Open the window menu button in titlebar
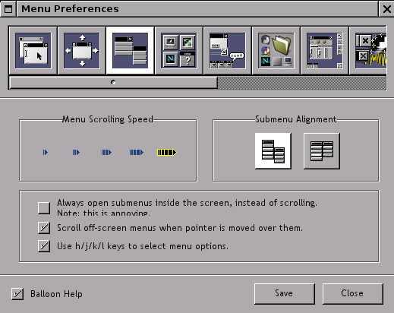This screenshot has height=313, width=394. tap(8, 9)
